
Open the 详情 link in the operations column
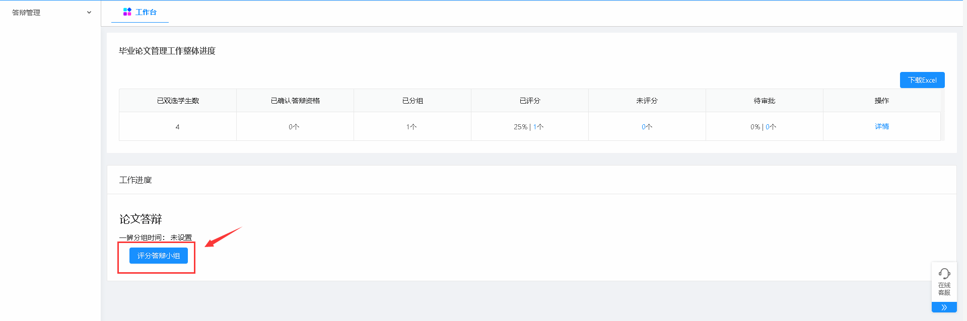pos(882,126)
